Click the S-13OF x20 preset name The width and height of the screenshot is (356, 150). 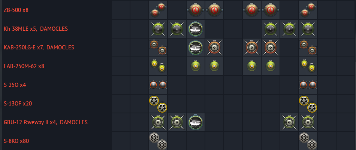coord(18,104)
